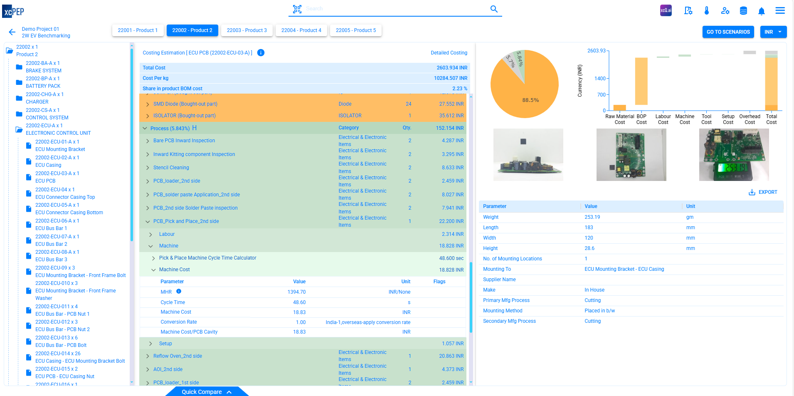Switch to the 22003 - Product 3 tab
Image resolution: width=794 pixels, height=396 pixels.
[x=247, y=30]
